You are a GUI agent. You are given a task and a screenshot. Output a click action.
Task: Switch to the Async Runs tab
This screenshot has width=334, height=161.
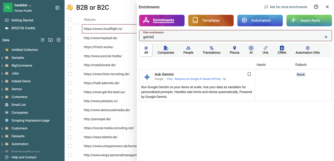(309, 20)
